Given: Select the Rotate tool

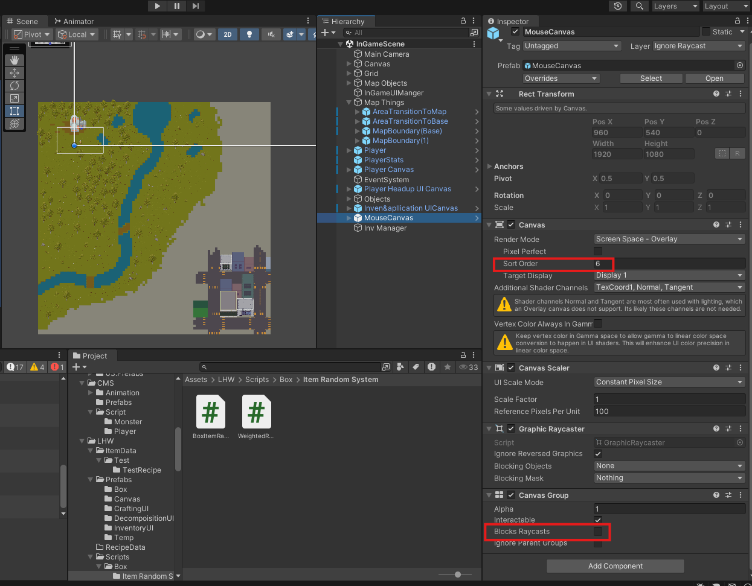Looking at the screenshot, I should 14,85.
